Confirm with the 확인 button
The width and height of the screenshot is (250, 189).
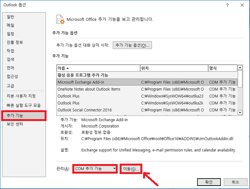coord(209,182)
